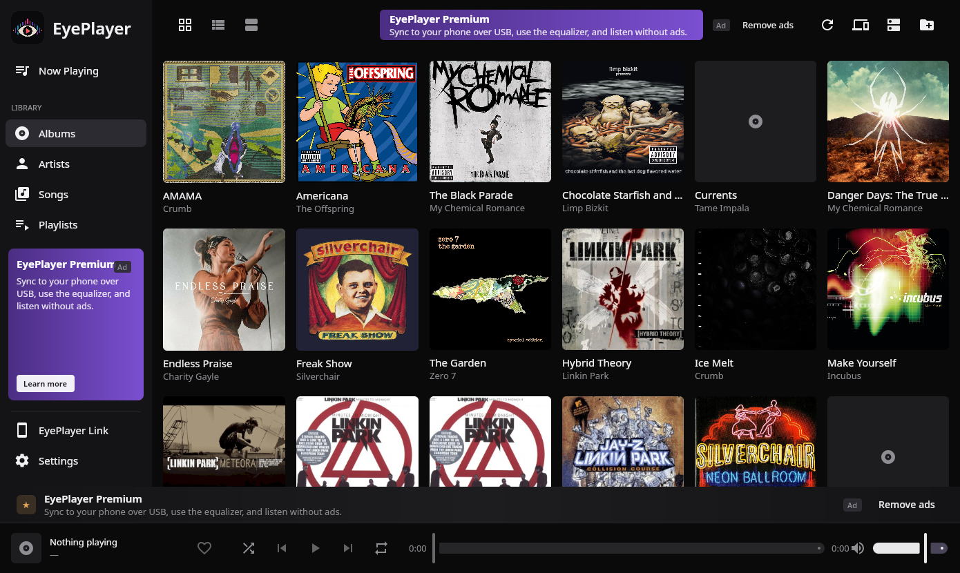Click the Albums disc icon in sidebar

pyautogui.click(x=22, y=133)
